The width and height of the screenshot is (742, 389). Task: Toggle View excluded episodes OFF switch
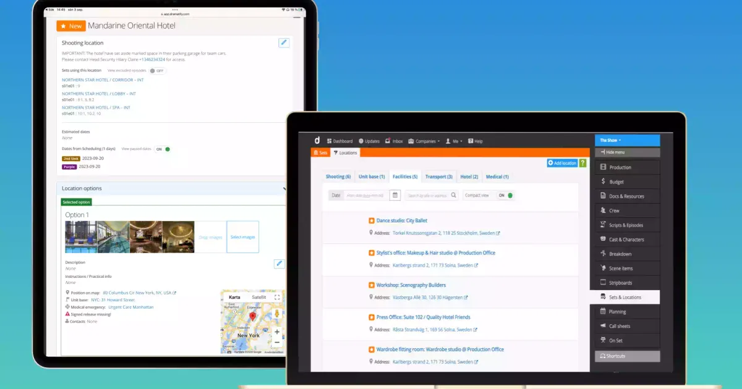(x=158, y=71)
